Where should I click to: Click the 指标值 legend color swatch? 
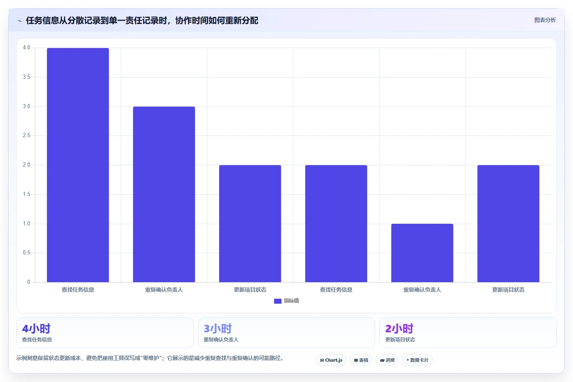click(278, 301)
